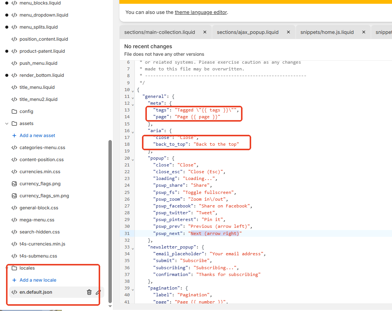Open general-block.css file

(39, 208)
